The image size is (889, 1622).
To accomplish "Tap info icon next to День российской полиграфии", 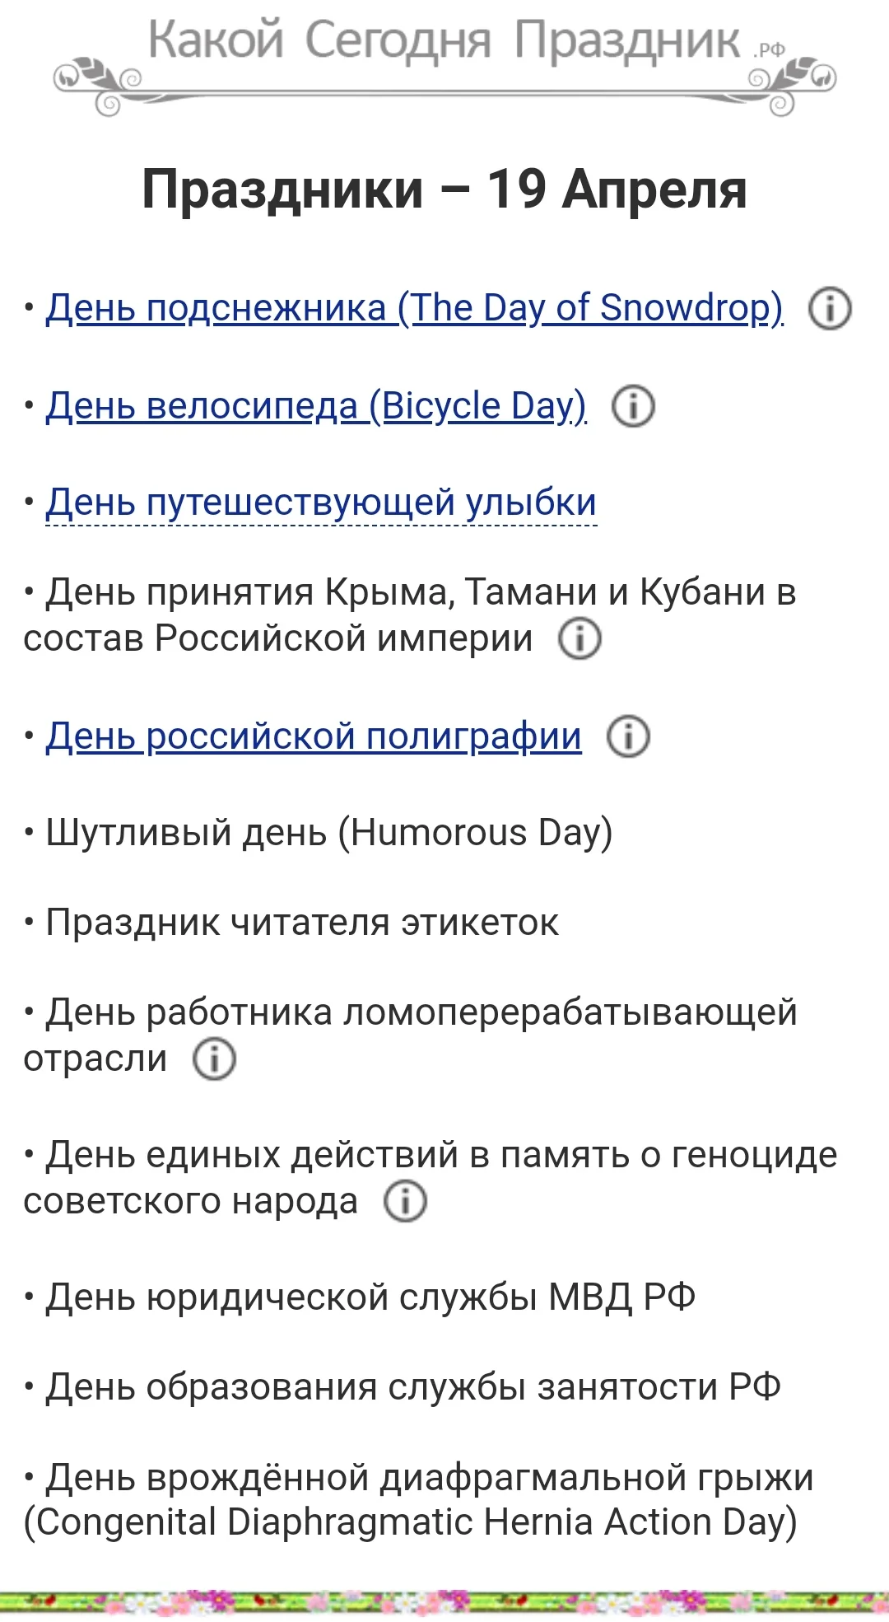I will click(x=628, y=736).
